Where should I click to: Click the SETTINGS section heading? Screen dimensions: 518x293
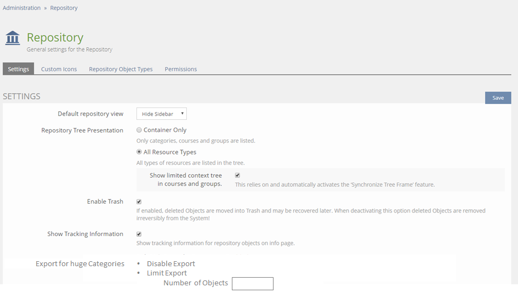[22, 96]
